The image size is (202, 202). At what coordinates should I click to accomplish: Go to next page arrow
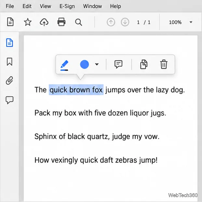(125, 22)
